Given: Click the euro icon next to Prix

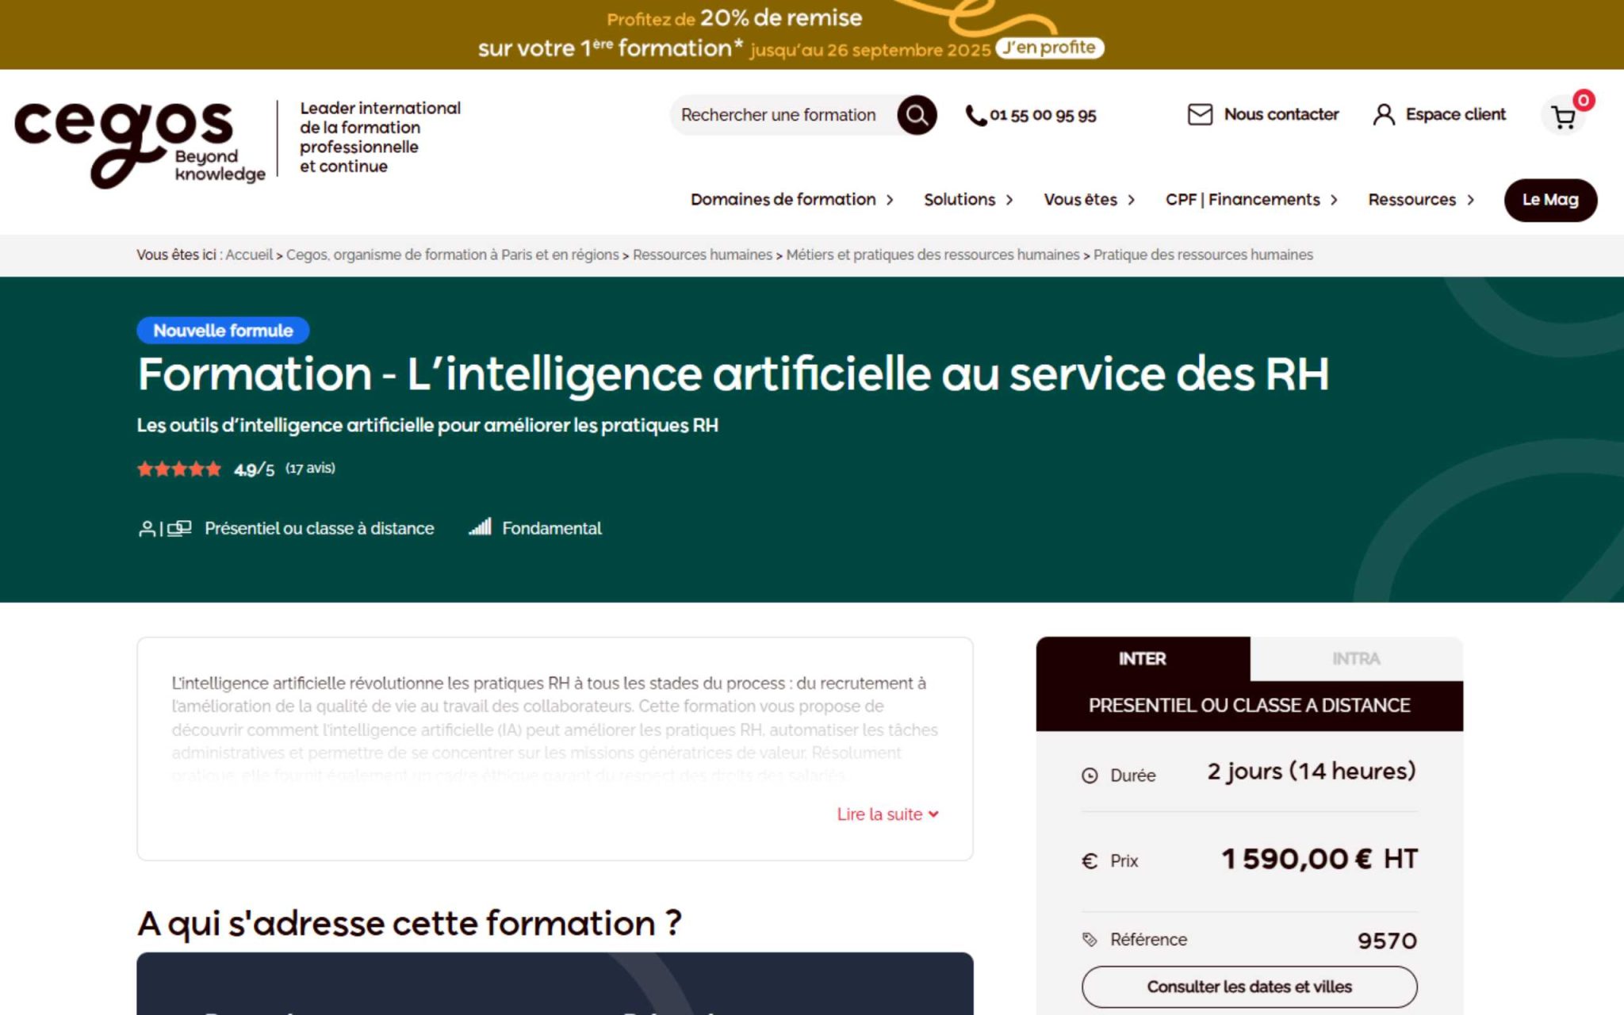Looking at the screenshot, I should (1090, 860).
